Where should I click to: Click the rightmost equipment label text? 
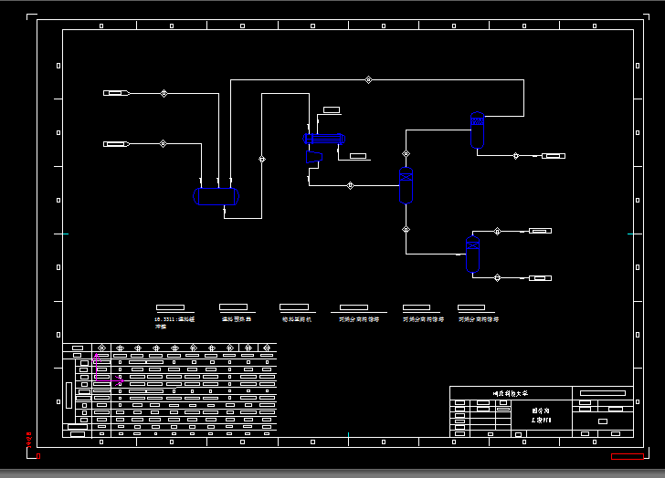[479, 319]
